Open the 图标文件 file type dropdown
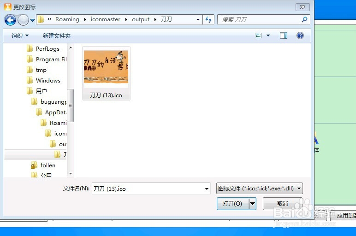This screenshot has height=236, width=356. coord(260,189)
